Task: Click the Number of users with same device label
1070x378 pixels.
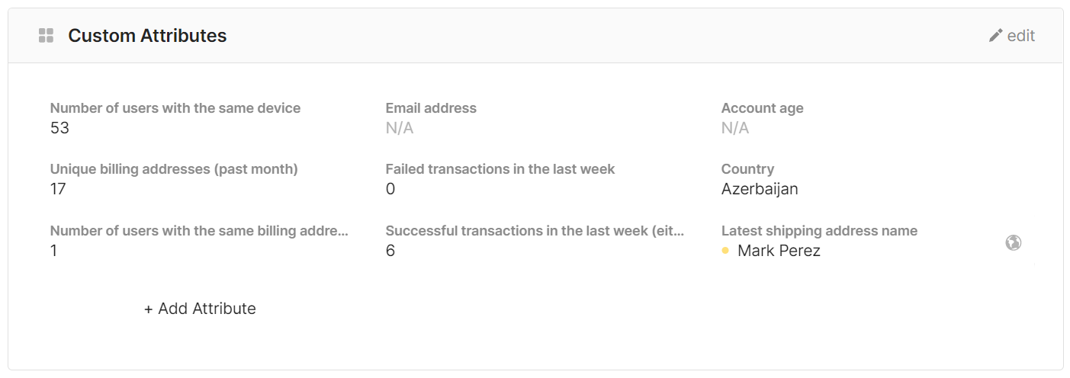Action: pos(175,108)
